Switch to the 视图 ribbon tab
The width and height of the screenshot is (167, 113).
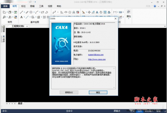pyautogui.click(x=50, y=6)
